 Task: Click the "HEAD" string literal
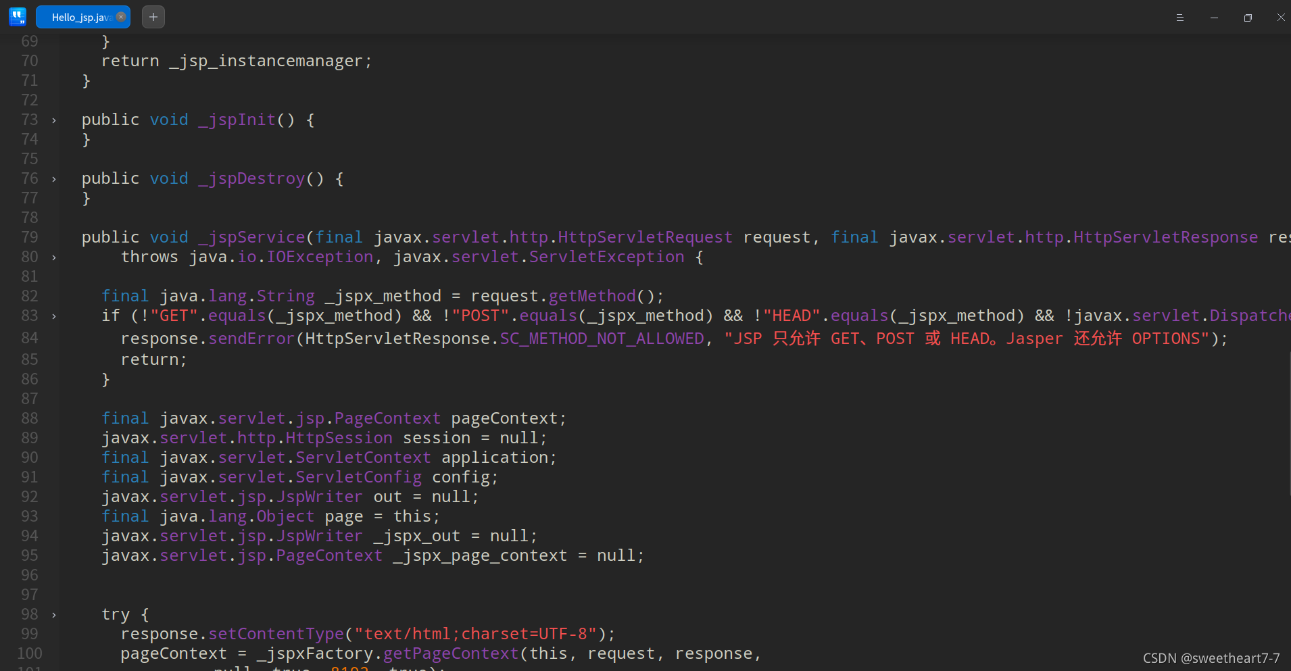(x=792, y=316)
